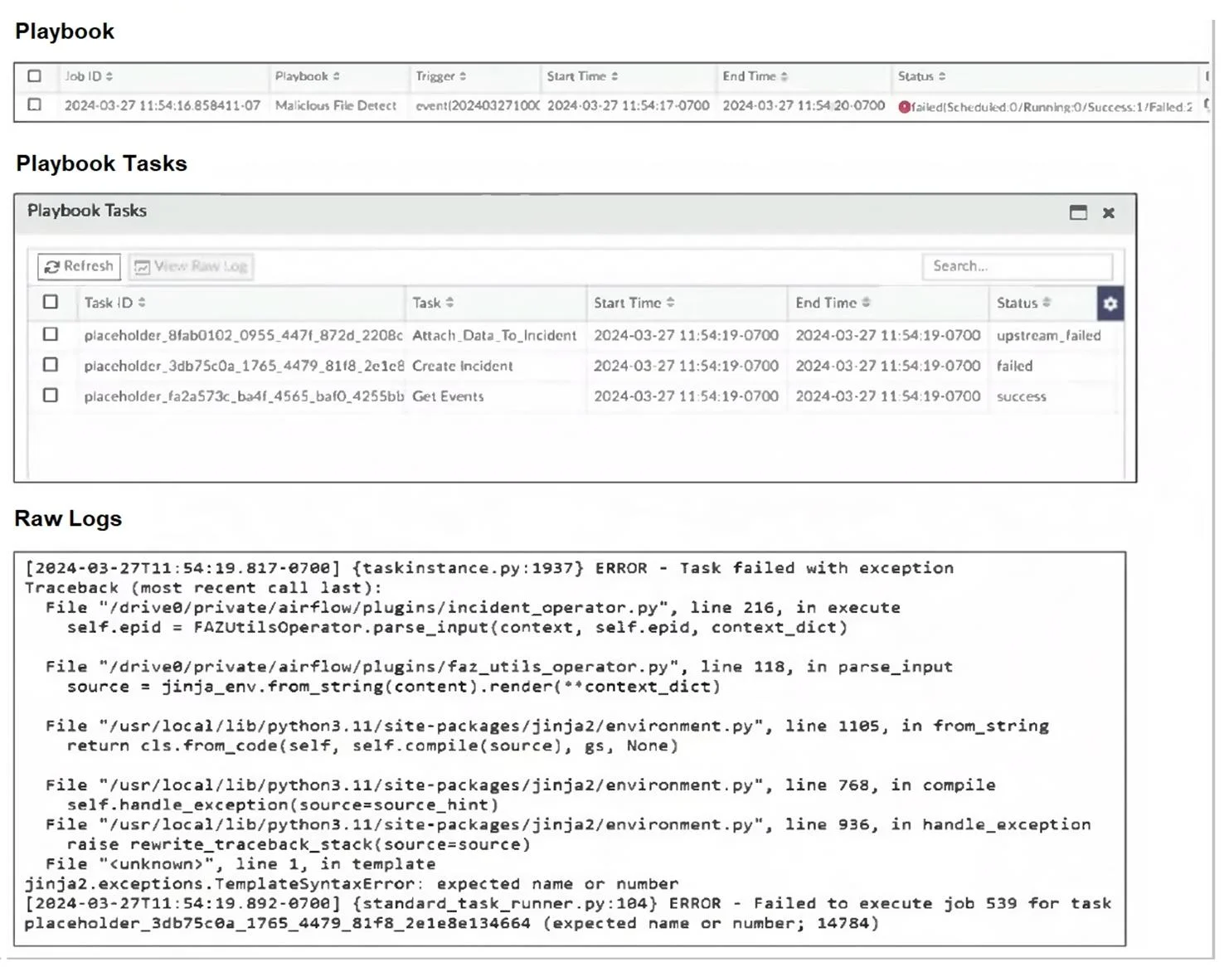The height and width of the screenshot is (967, 1224).
Task: Click the gear settings icon in Playbook Tasks table
Action: tap(1110, 304)
